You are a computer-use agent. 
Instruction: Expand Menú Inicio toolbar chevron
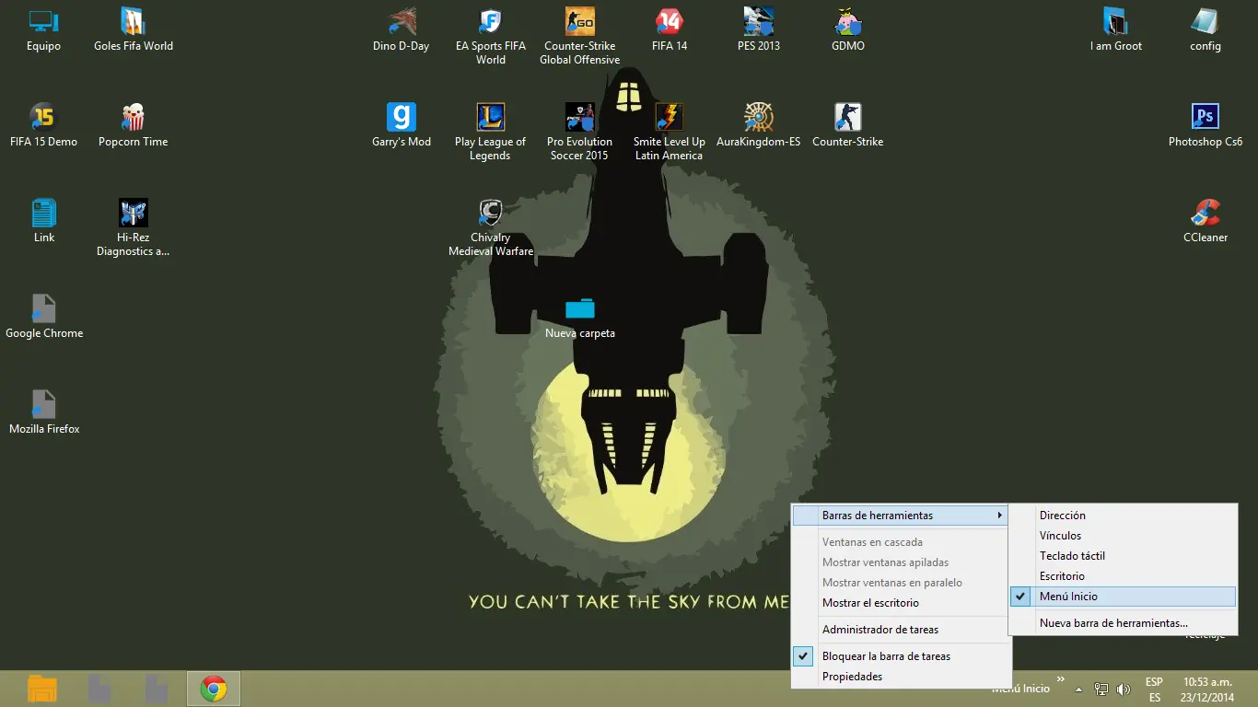click(1061, 680)
